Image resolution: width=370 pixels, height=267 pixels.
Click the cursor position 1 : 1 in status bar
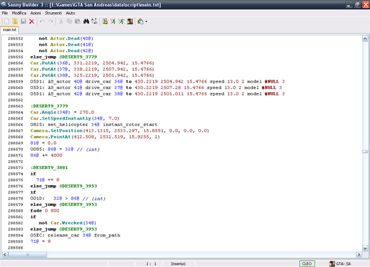click(151, 264)
